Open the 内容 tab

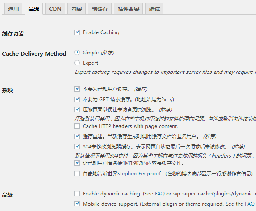point(77,9)
